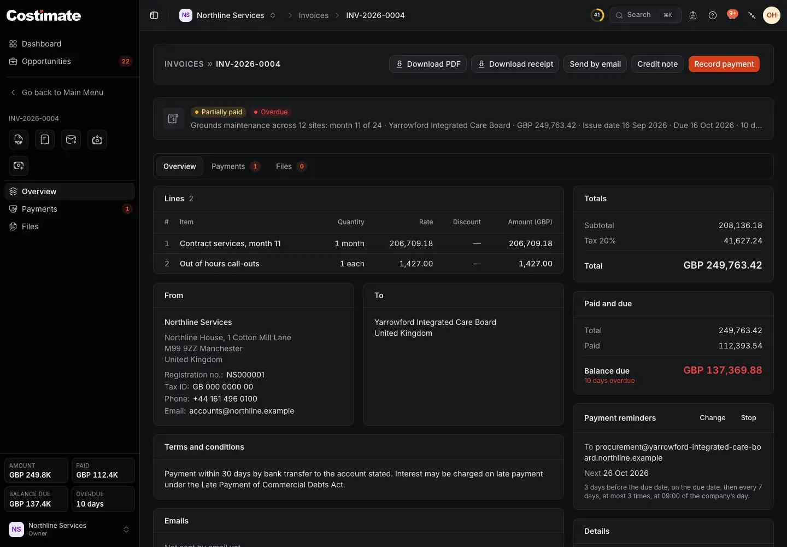Open the OH user avatar menu
The height and width of the screenshot is (547, 787).
[772, 15]
